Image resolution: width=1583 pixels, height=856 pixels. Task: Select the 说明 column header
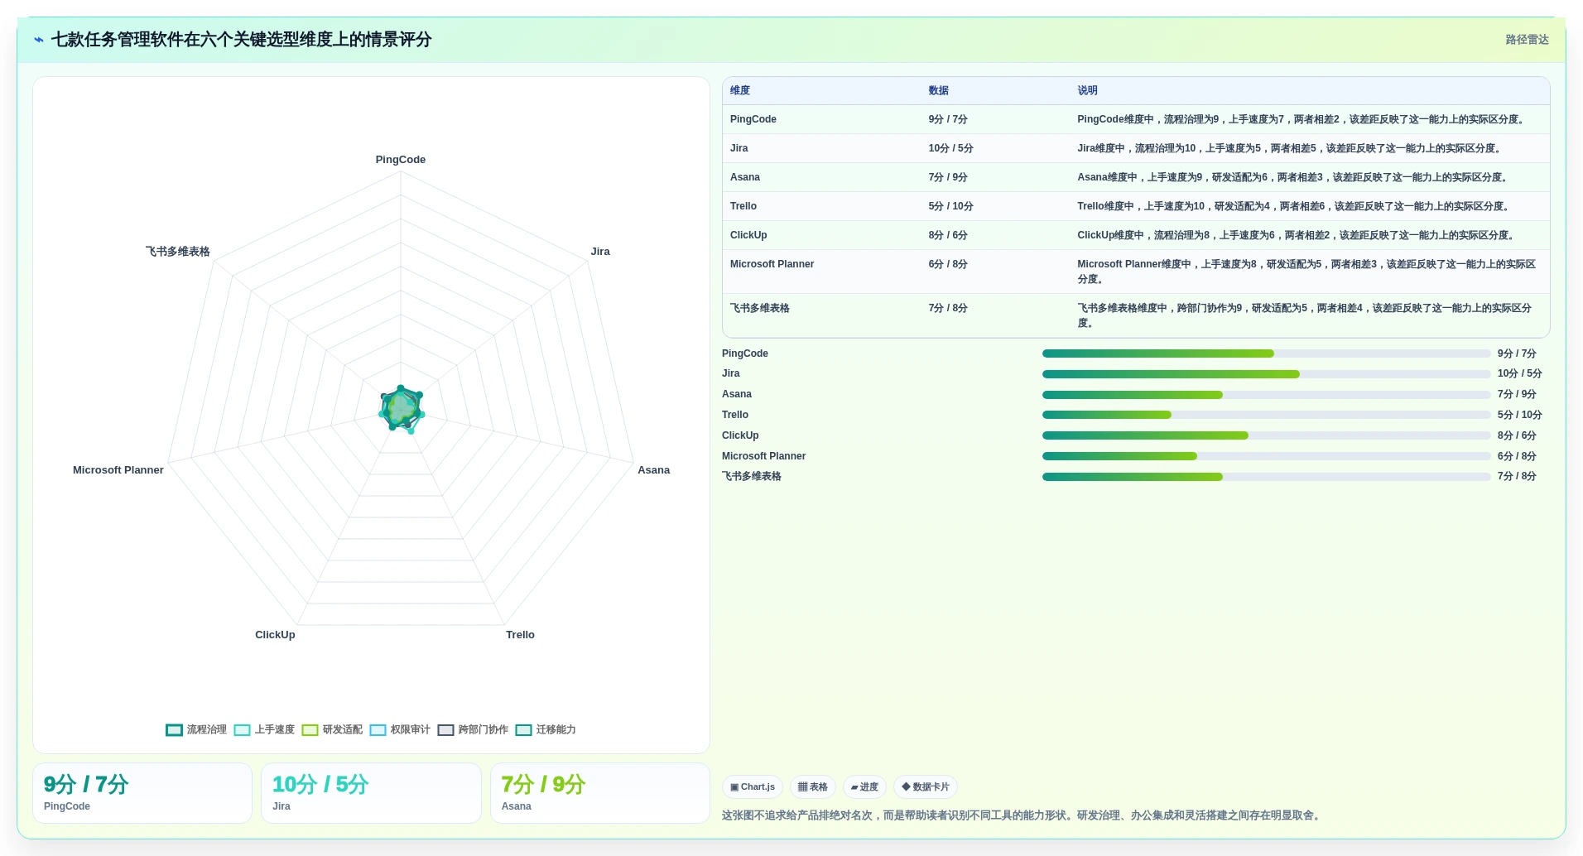click(x=1087, y=90)
